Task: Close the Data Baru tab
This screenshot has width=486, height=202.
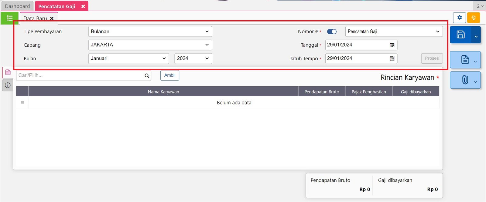Action: pyautogui.click(x=52, y=18)
